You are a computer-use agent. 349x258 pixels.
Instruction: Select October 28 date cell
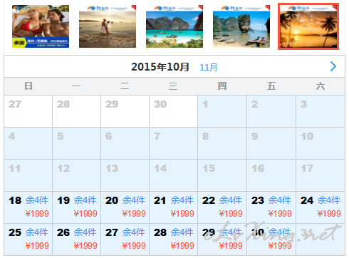pyautogui.click(x=174, y=239)
